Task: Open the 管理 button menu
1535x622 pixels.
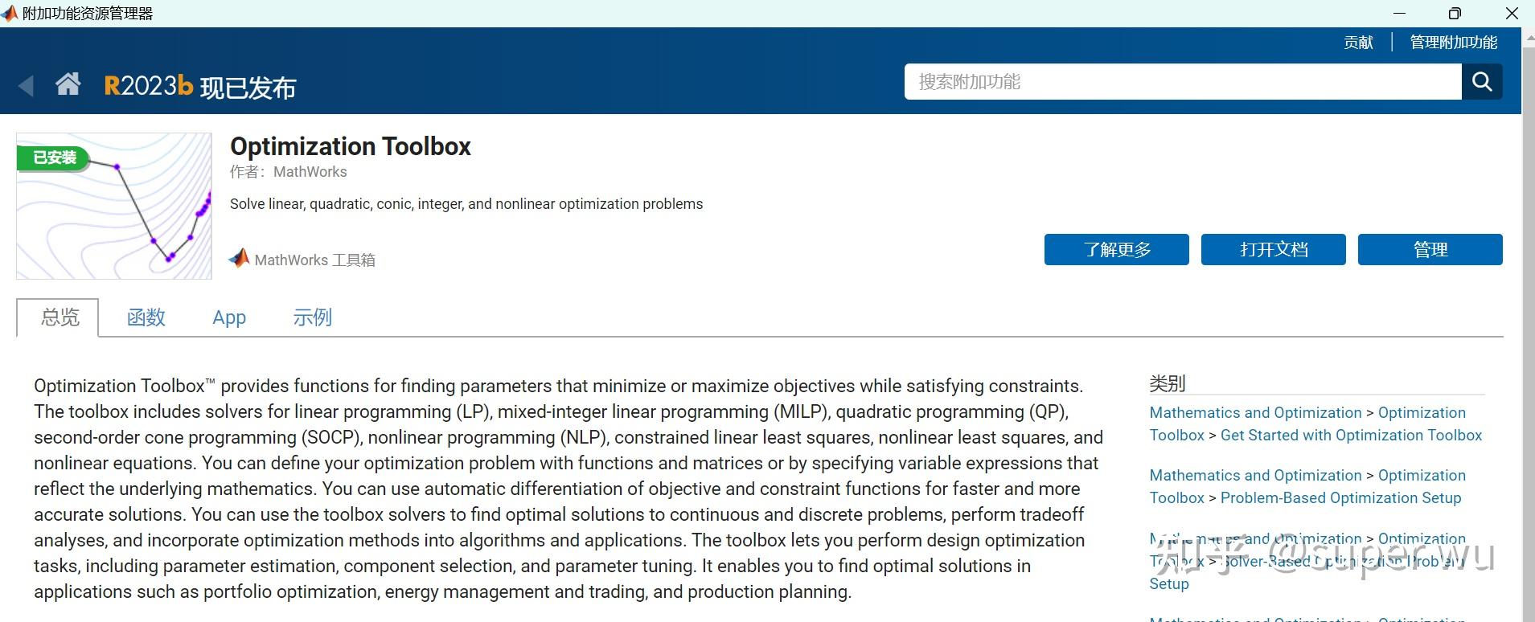Action: click(1430, 250)
